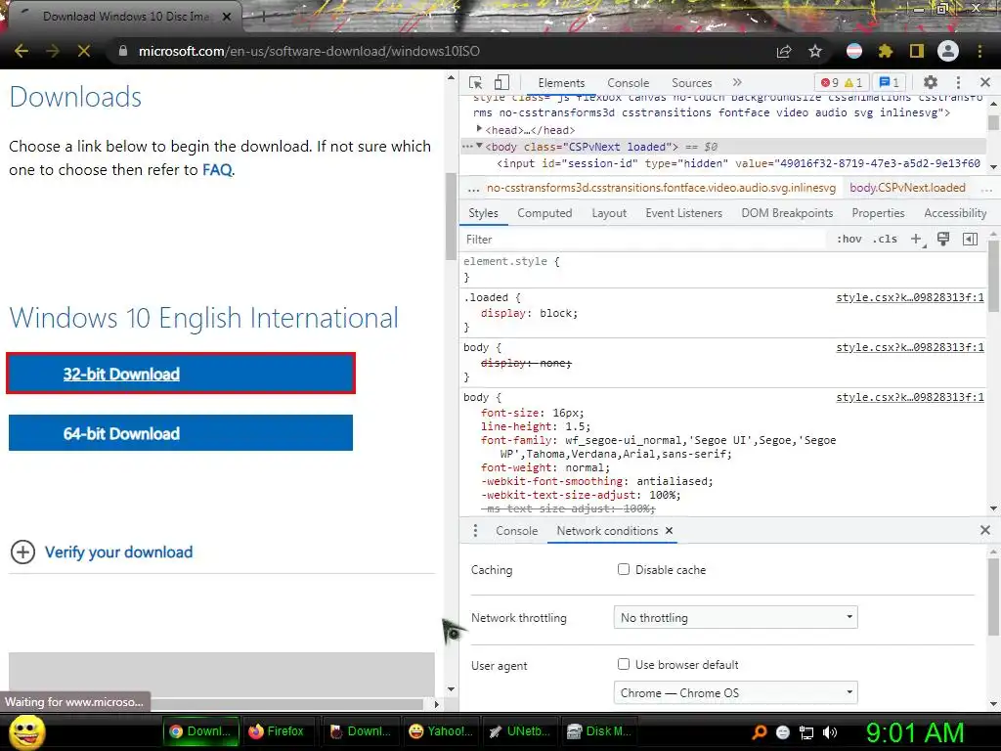This screenshot has height=751, width=1001.
Task: Open the Network throttling dropdown
Action: coord(735,618)
